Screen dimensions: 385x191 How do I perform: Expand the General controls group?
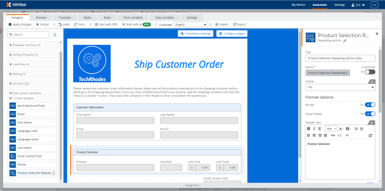[x=33, y=84]
